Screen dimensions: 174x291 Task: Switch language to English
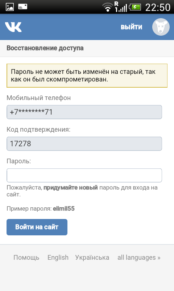click(58, 258)
